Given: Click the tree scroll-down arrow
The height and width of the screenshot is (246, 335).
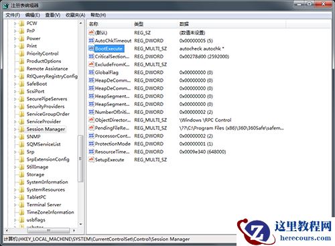Looking at the screenshot, I should (80, 224).
